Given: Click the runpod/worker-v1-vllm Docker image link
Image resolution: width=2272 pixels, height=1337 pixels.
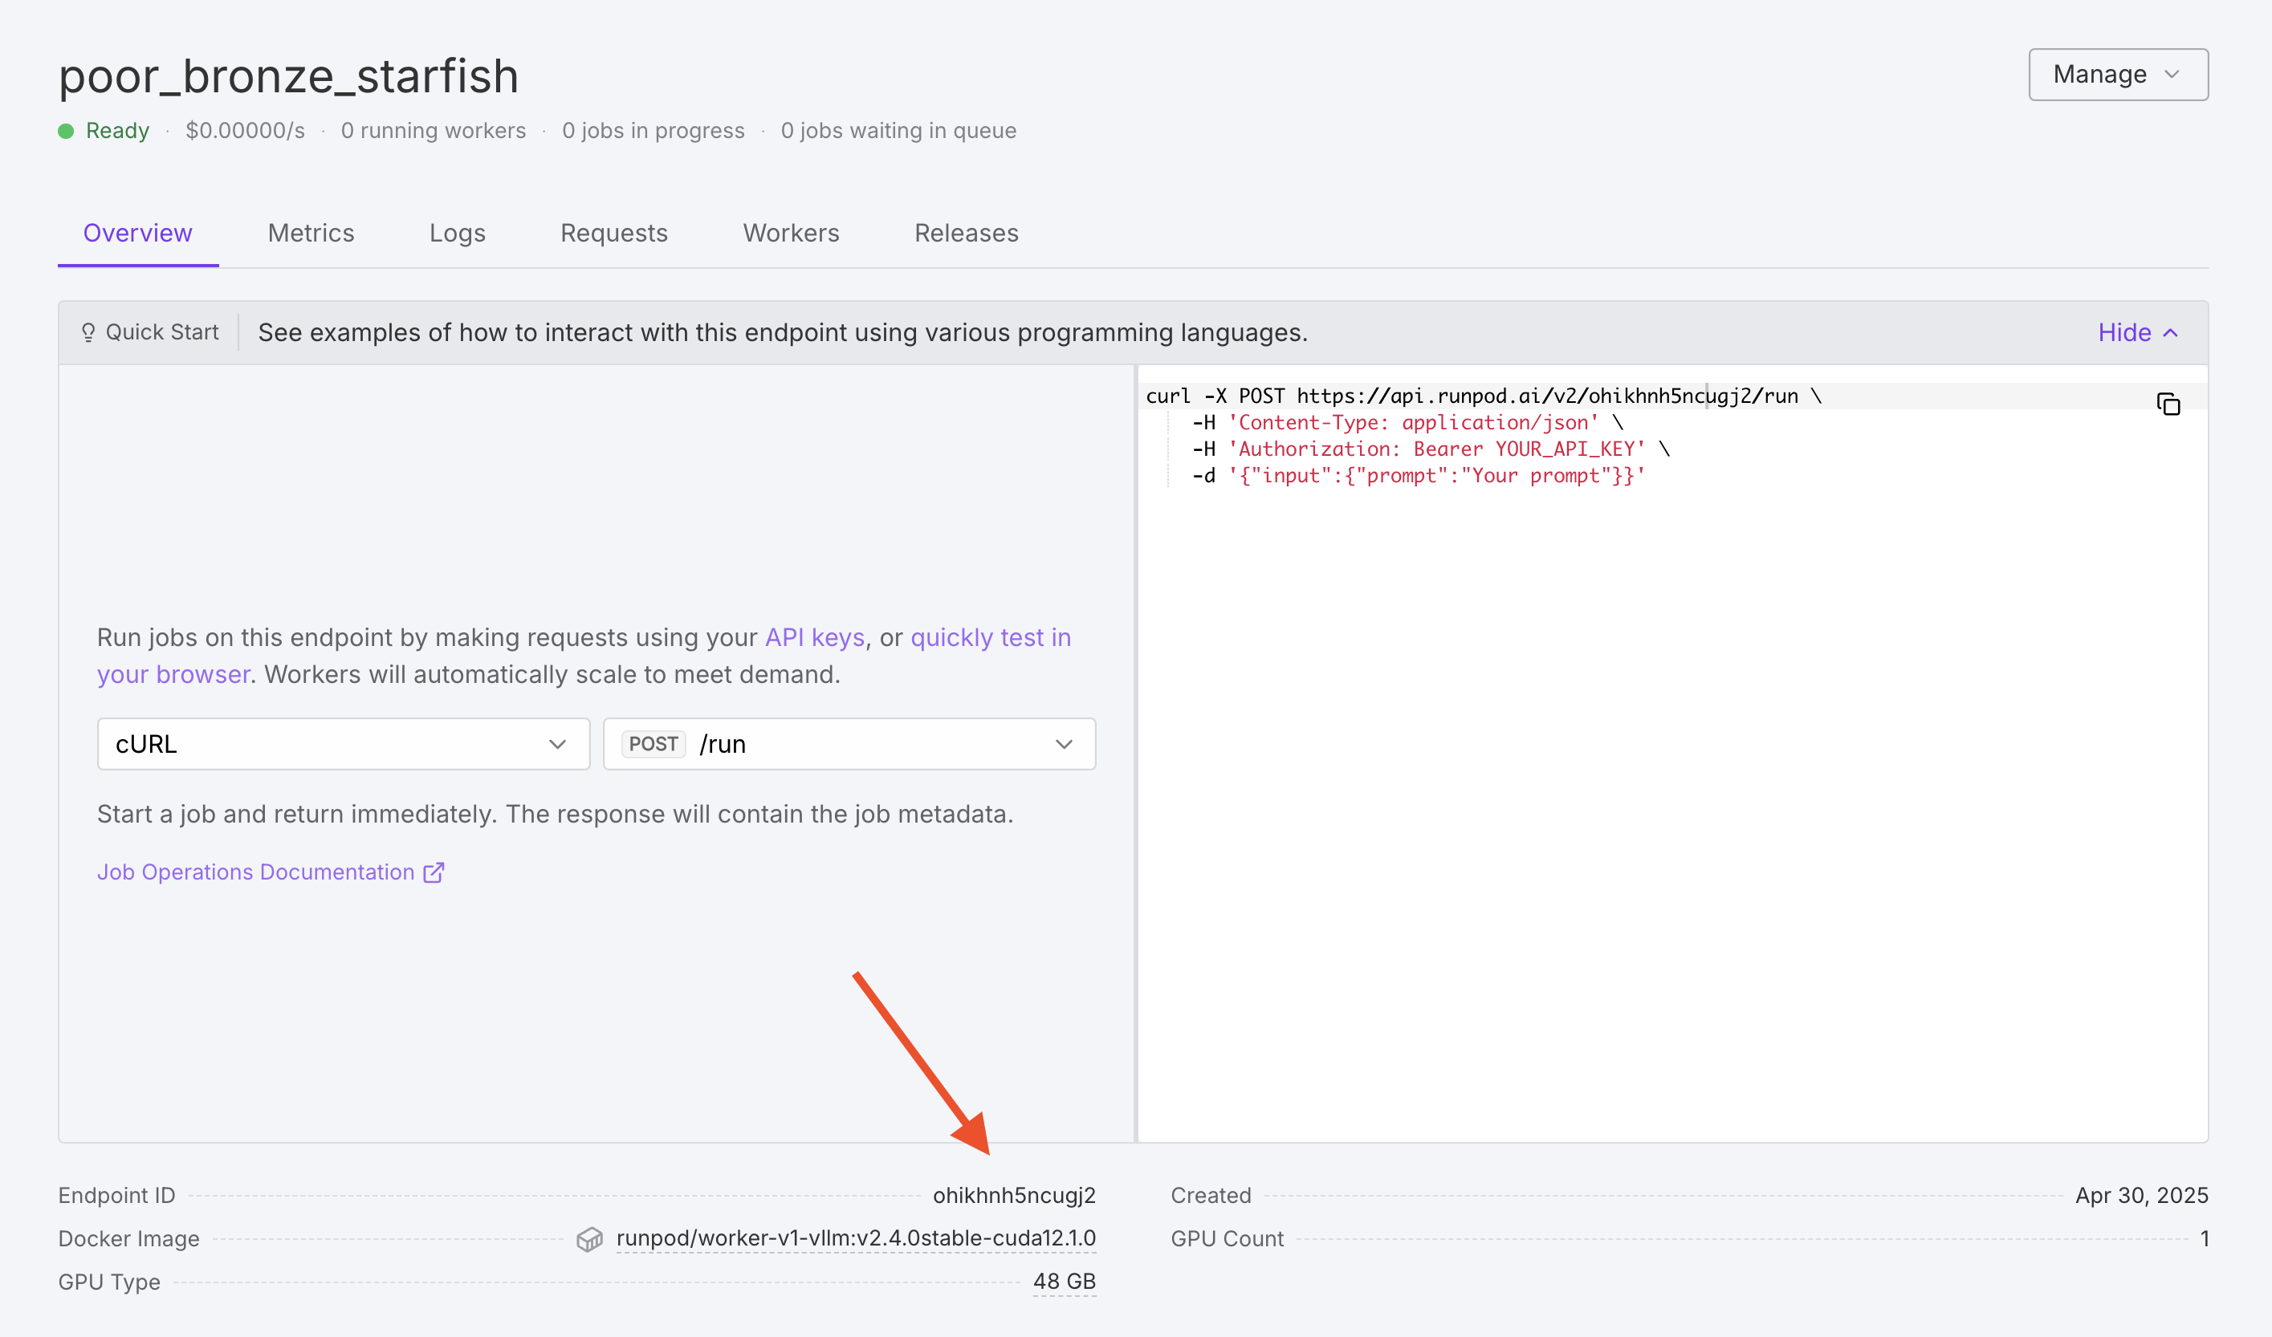Looking at the screenshot, I should 856,1239.
